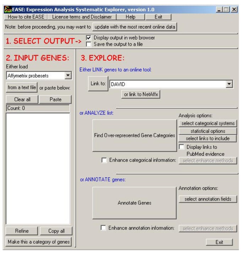Click 'Make this a category of genes'
Image resolution: width=243 pixels, height=255 pixels.
pos(38,242)
